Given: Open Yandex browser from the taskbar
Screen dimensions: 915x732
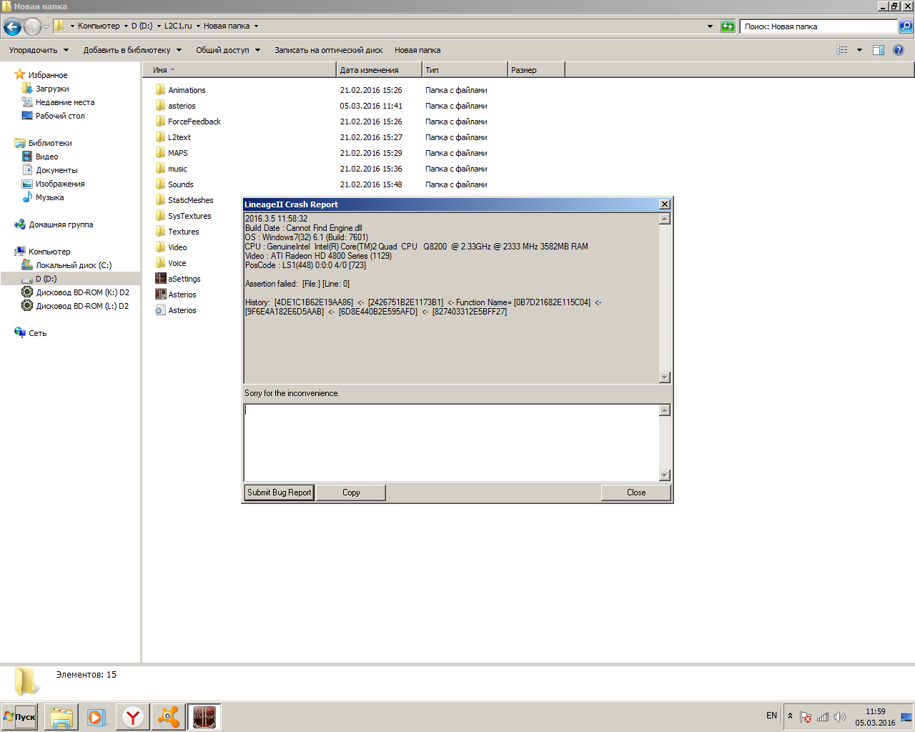Looking at the screenshot, I should point(133,717).
